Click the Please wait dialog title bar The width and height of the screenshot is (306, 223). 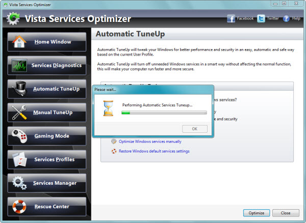coord(153,90)
